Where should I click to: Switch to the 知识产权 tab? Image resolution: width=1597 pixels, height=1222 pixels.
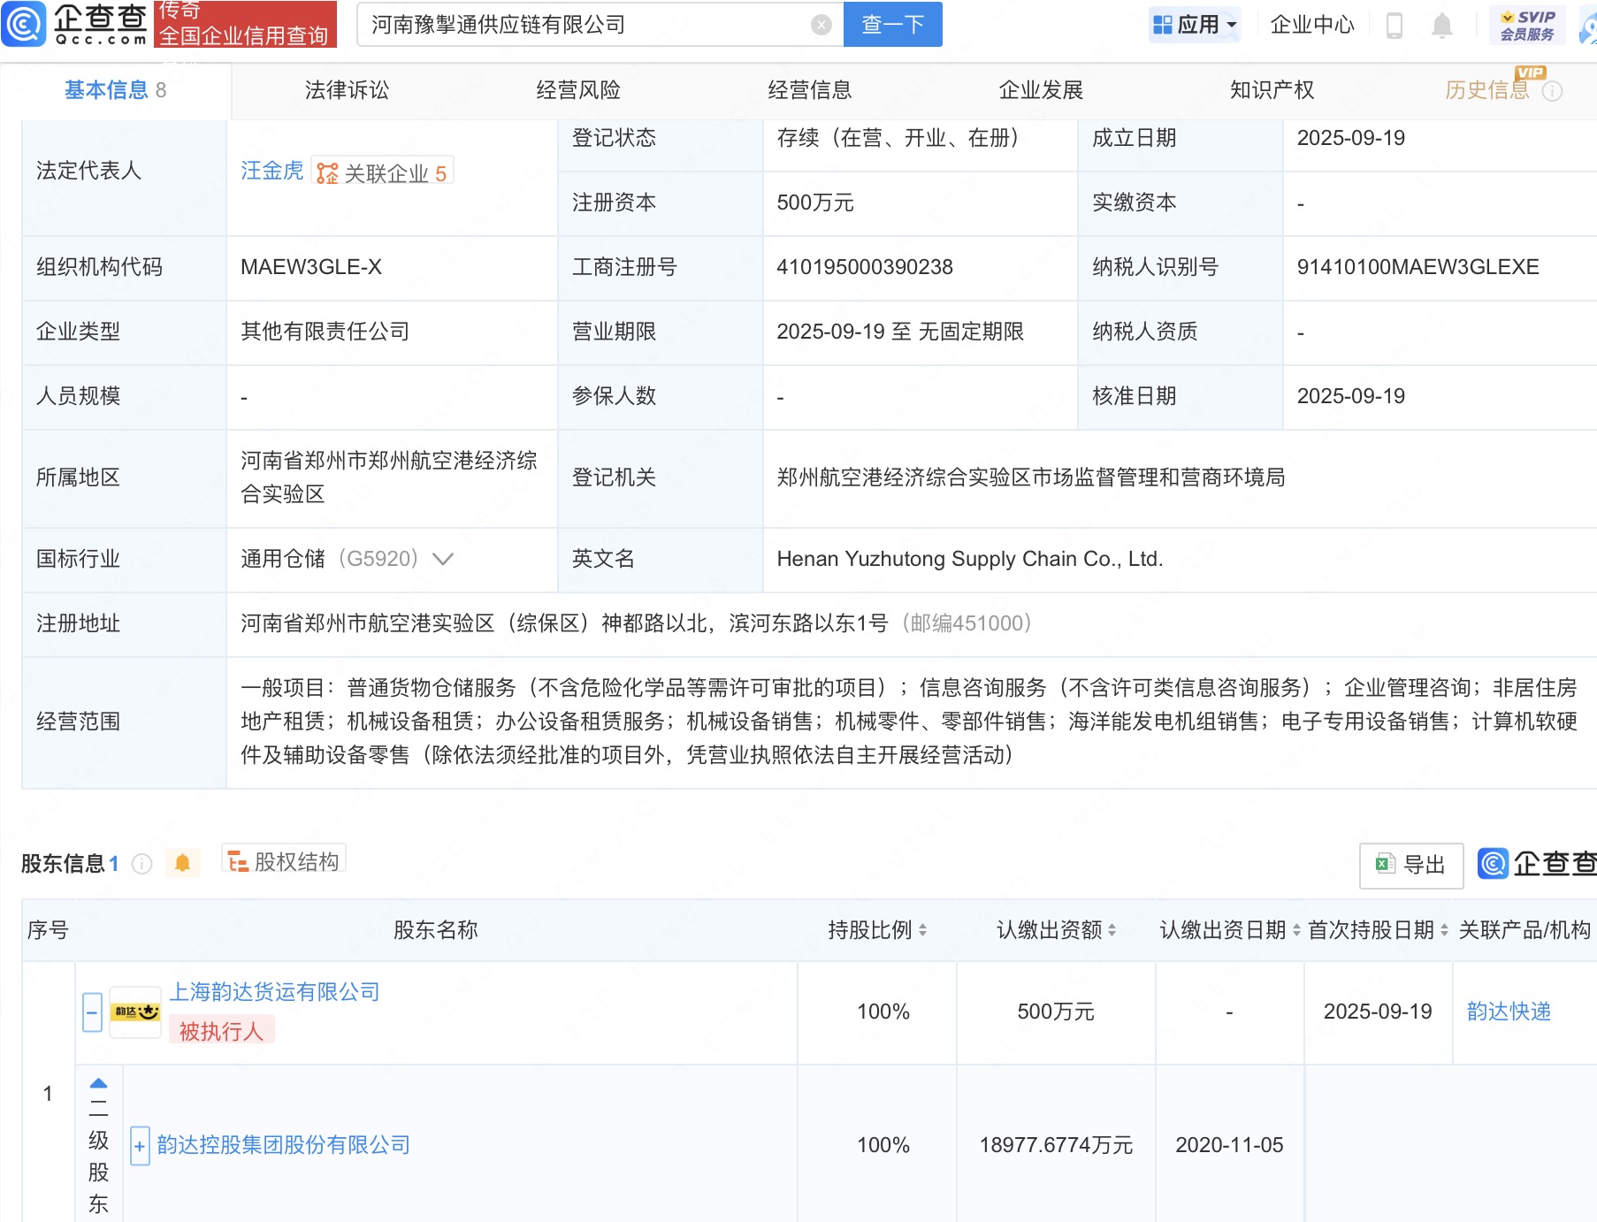(x=1272, y=90)
